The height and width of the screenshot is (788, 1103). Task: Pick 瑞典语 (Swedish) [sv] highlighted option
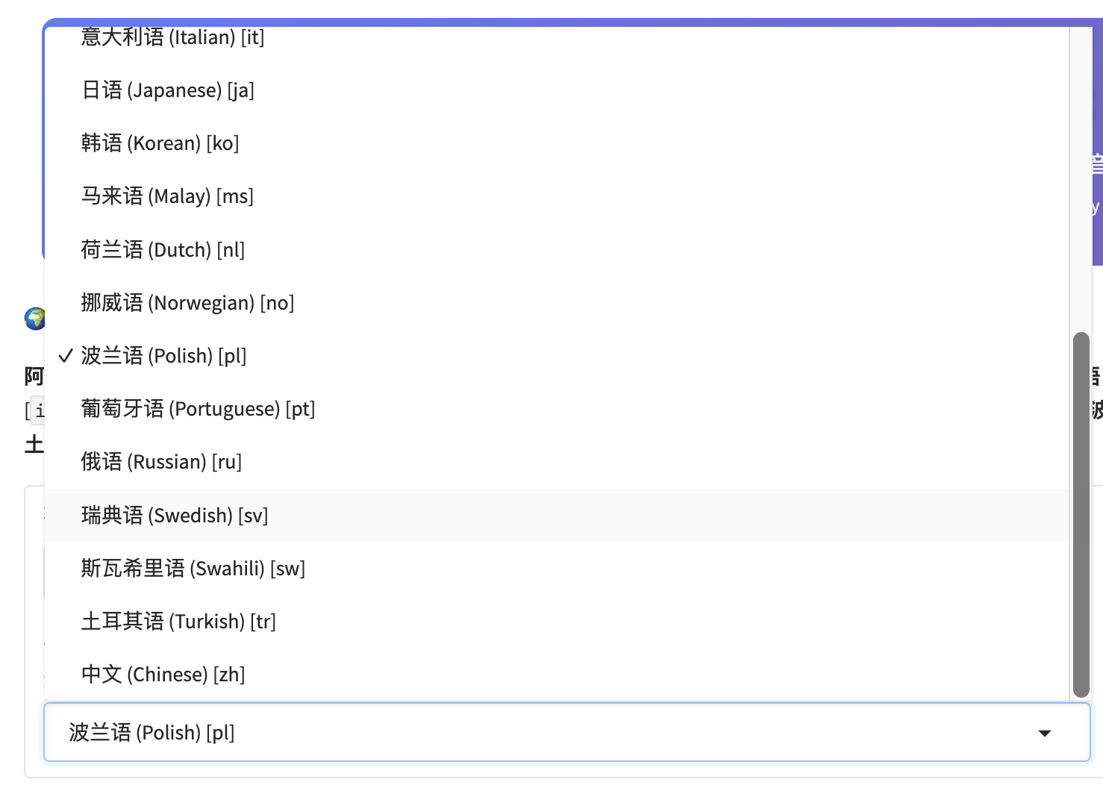click(x=175, y=516)
